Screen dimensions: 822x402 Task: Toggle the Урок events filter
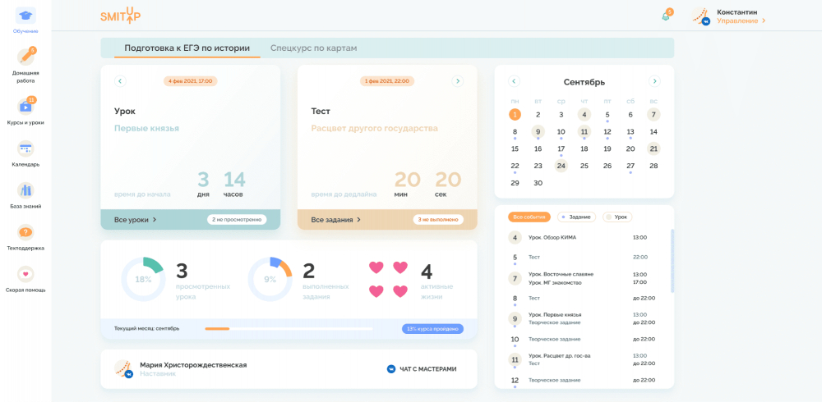[x=617, y=217]
